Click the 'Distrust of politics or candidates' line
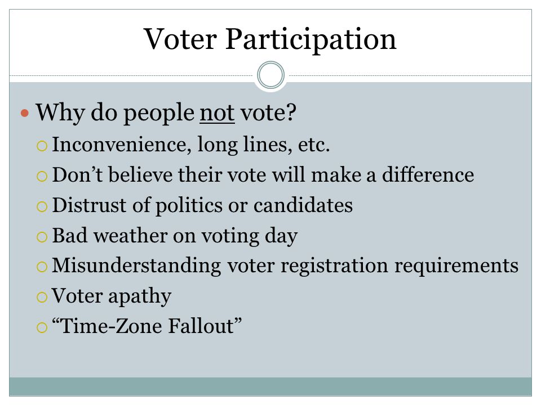 click(202, 206)
